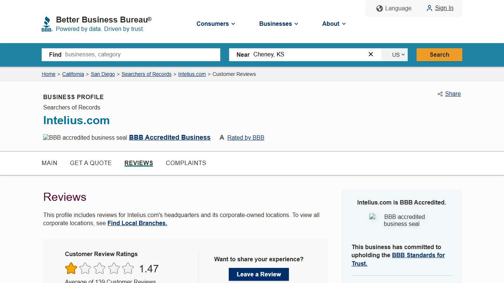The width and height of the screenshot is (504, 283).
Task: Click the first star in Customer Review Ratings
Action: click(71, 268)
